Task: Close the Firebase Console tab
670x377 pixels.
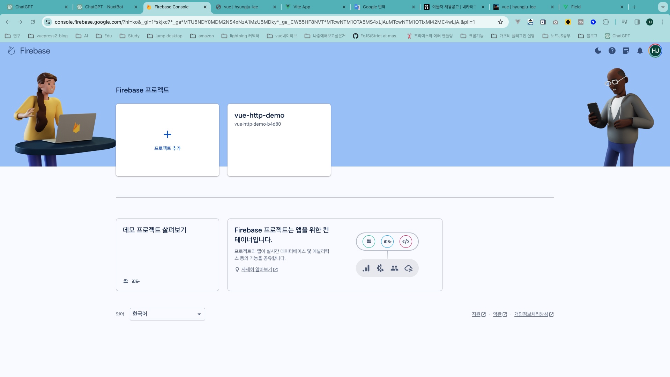Action: pos(205,7)
